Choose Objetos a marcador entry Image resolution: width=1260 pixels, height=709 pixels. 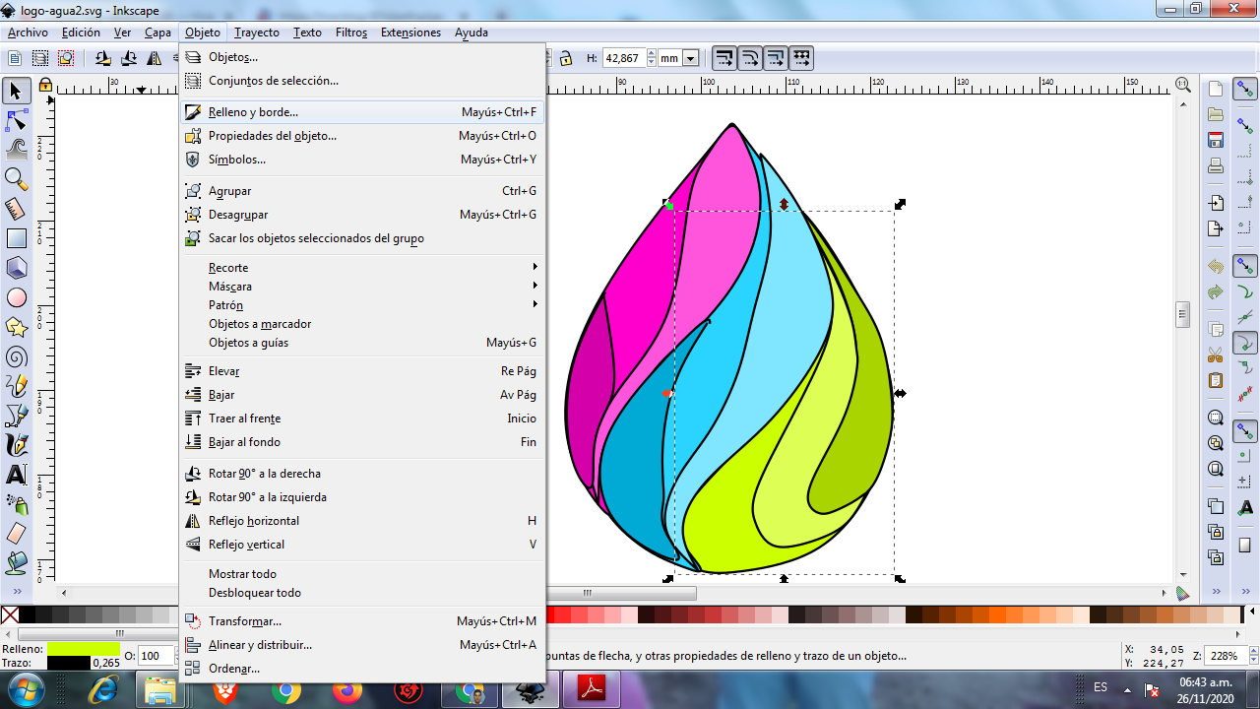click(362, 324)
